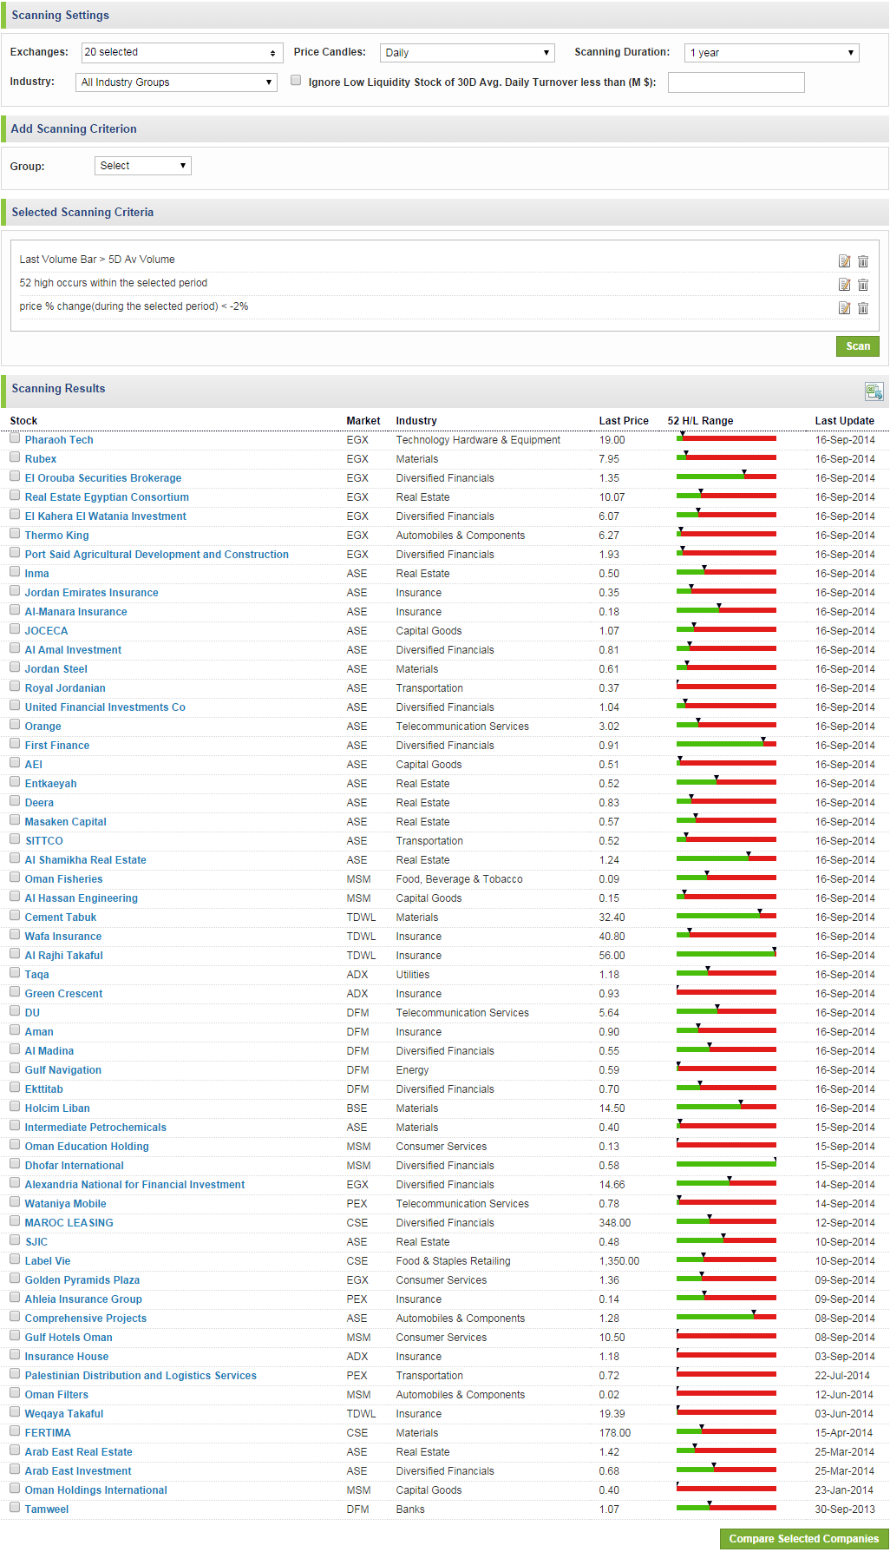Screen dimensions: 890x1552
Task: Enable Ignore Low Liquidity Stock checkbox
Action: tap(296, 81)
